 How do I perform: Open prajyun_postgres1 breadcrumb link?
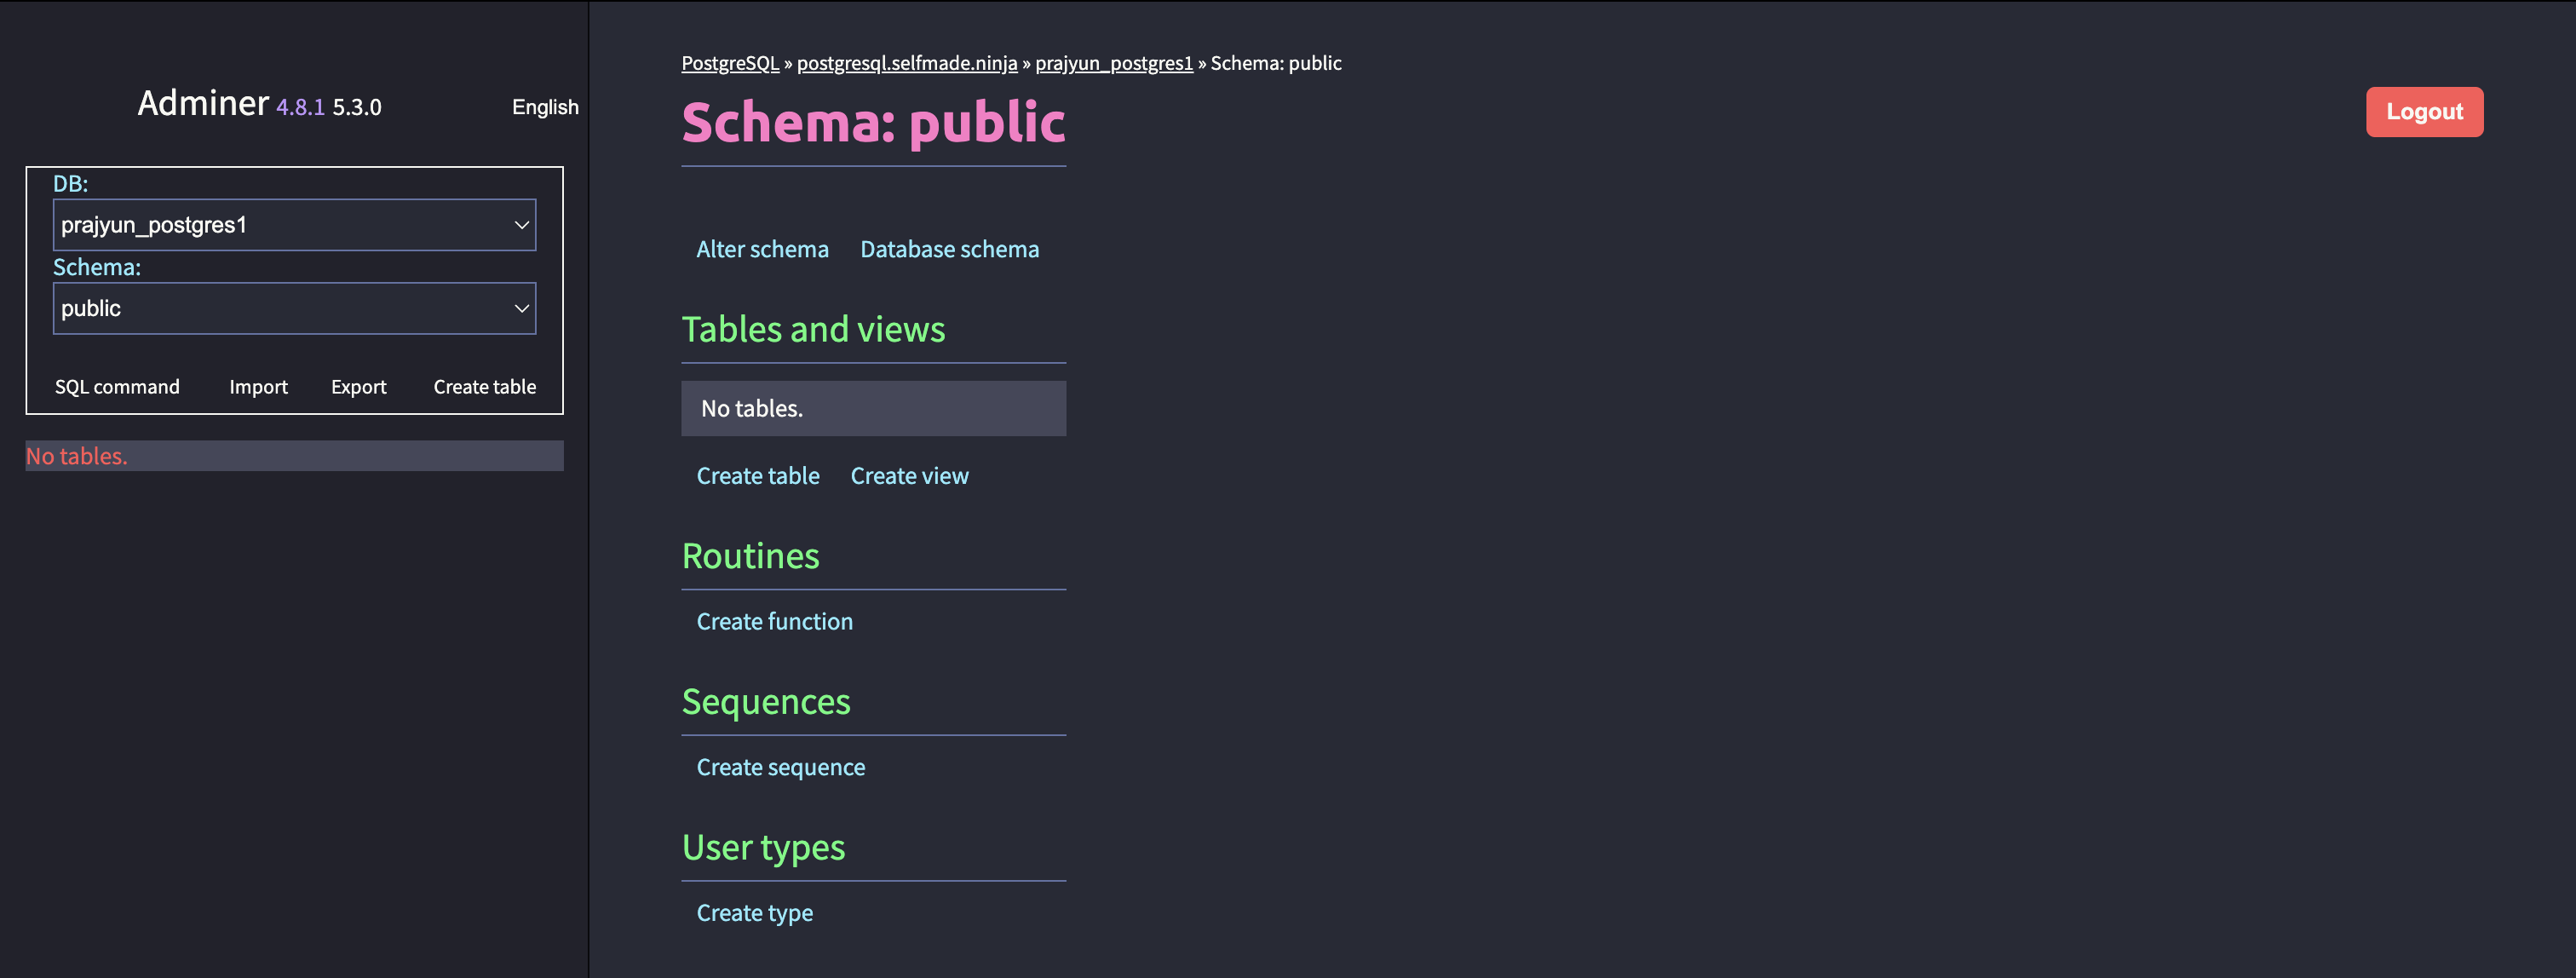pyautogui.click(x=1114, y=63)
